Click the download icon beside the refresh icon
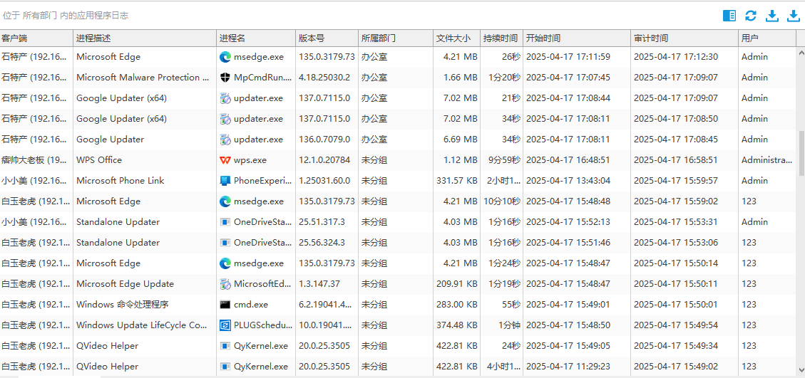 771,16
